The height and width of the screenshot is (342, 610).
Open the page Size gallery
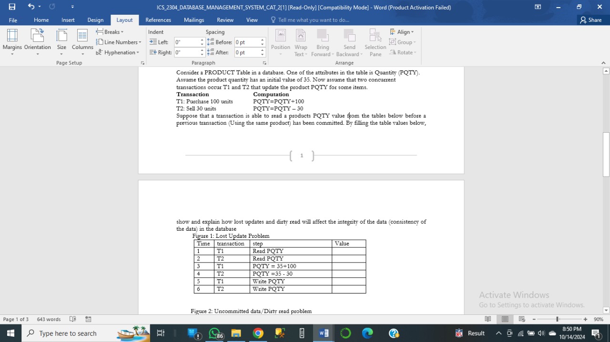tap(61, 42)
